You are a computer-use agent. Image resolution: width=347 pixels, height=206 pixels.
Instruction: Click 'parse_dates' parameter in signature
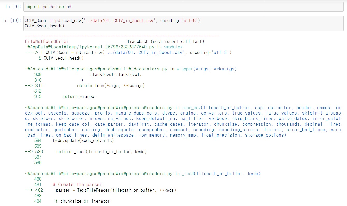point(293,118)
